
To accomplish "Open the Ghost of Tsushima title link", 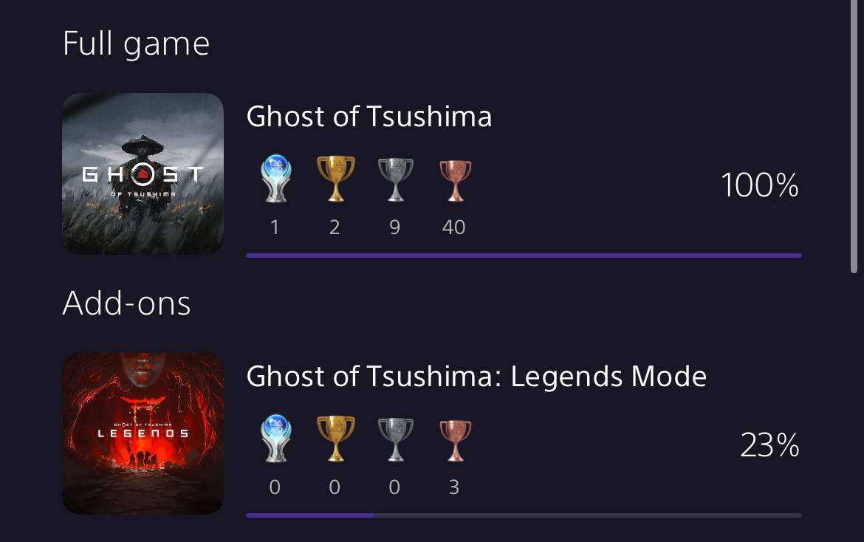I will pos(368,117).
